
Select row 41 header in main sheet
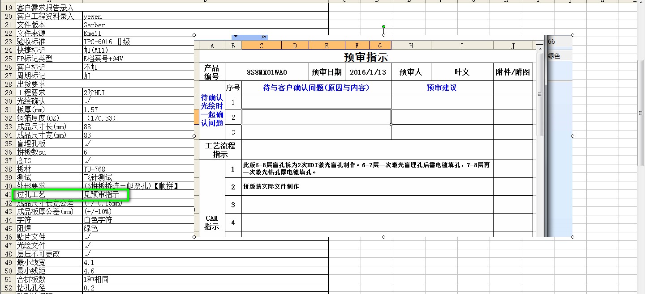[x=8, y=194]
